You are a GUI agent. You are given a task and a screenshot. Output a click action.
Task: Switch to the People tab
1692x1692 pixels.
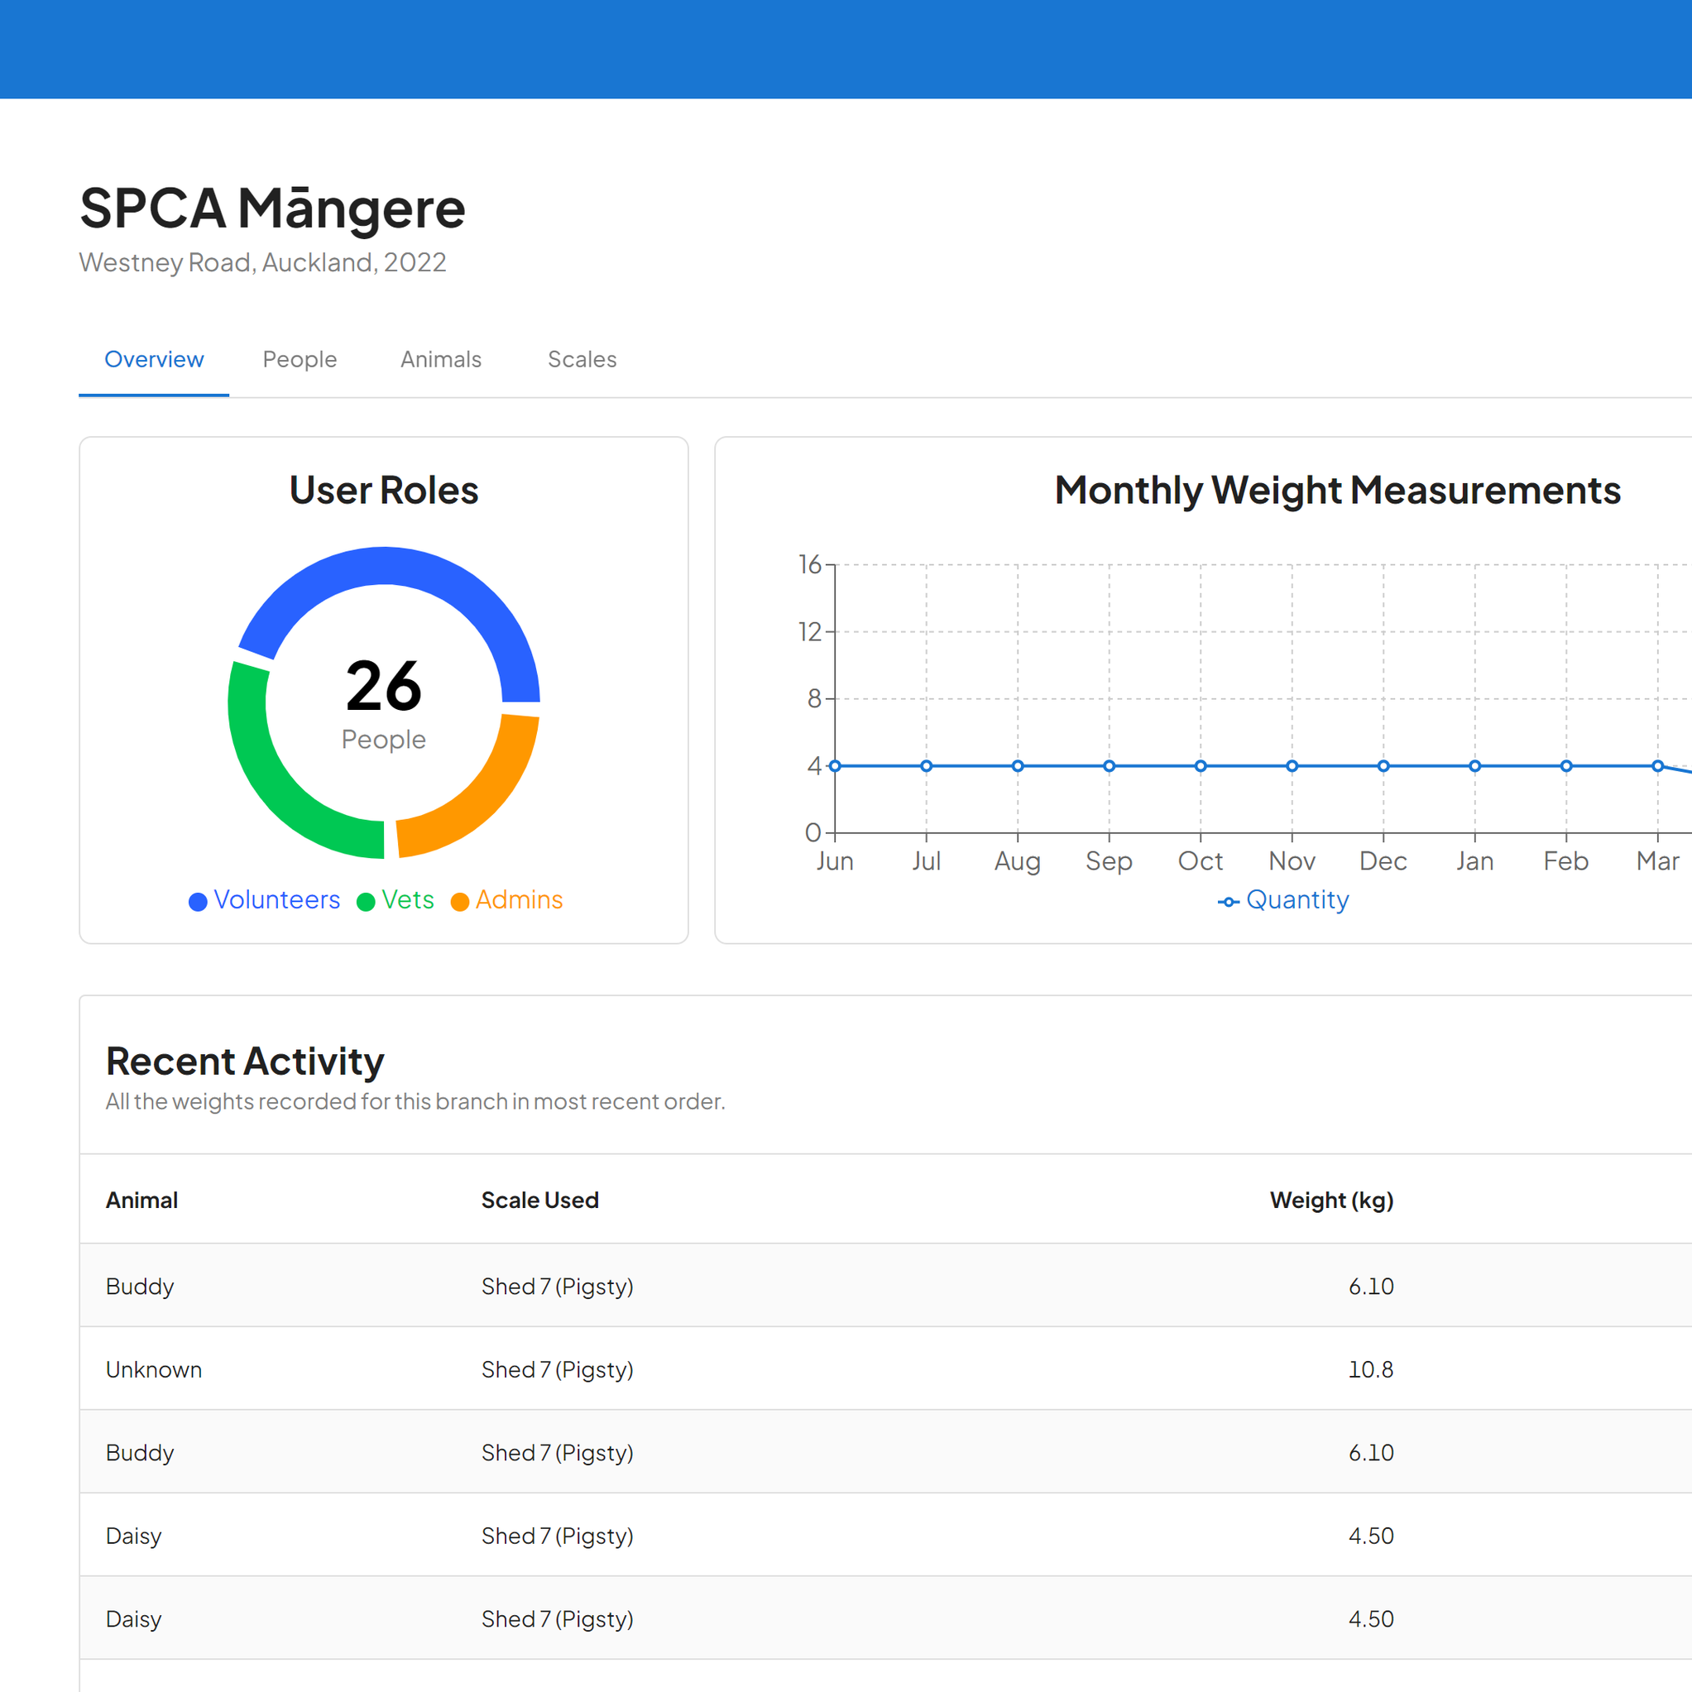click(300, 359)
